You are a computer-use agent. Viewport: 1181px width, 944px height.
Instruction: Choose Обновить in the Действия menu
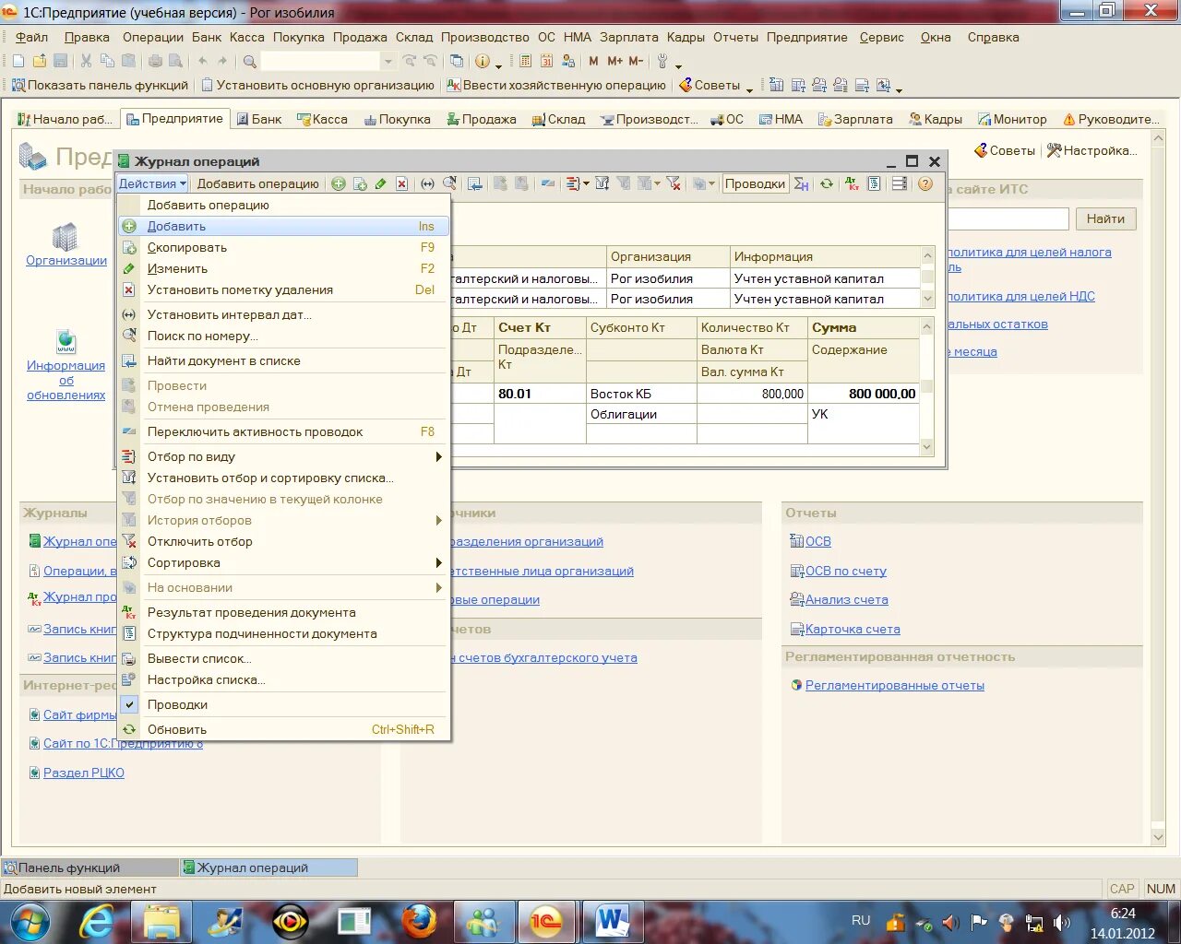[x=284, y=729]
